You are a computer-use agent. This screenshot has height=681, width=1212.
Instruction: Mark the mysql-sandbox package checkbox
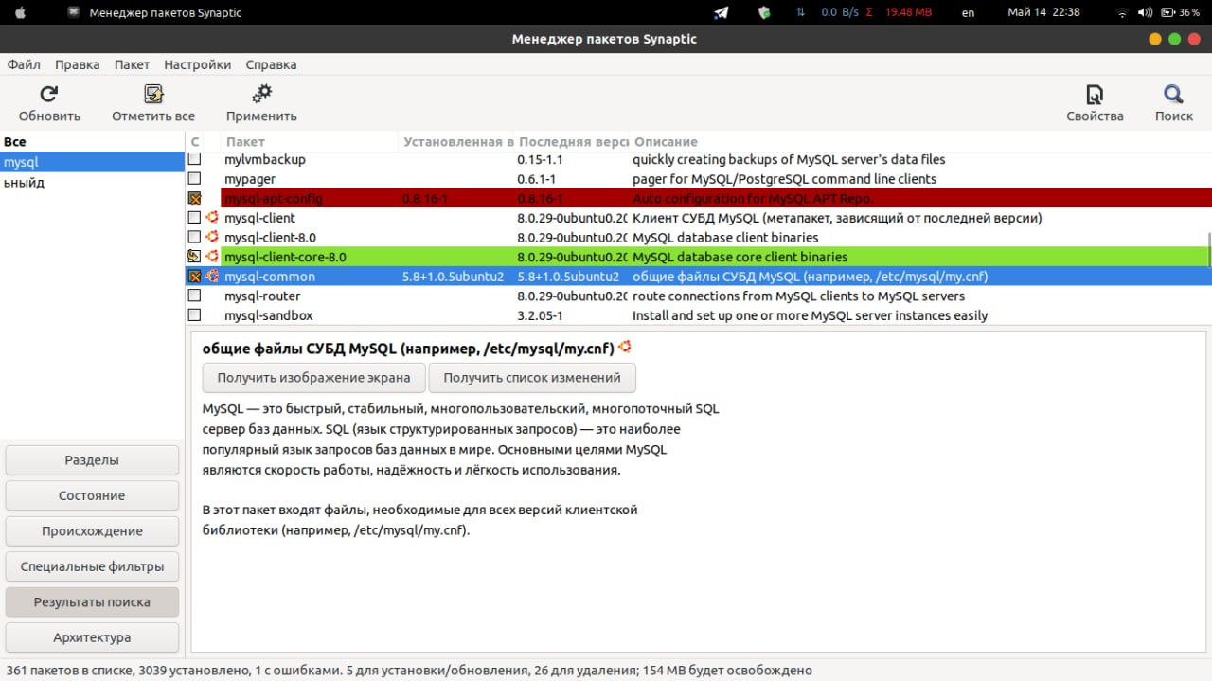point(194,315)
